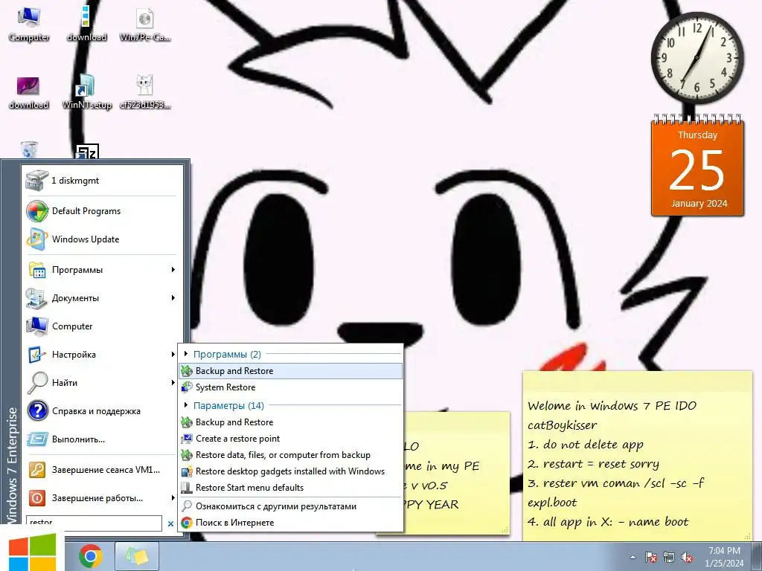Click Ознакомиться с другими результатами link
This screenshot has width=762, height=571.
[291, 506]
